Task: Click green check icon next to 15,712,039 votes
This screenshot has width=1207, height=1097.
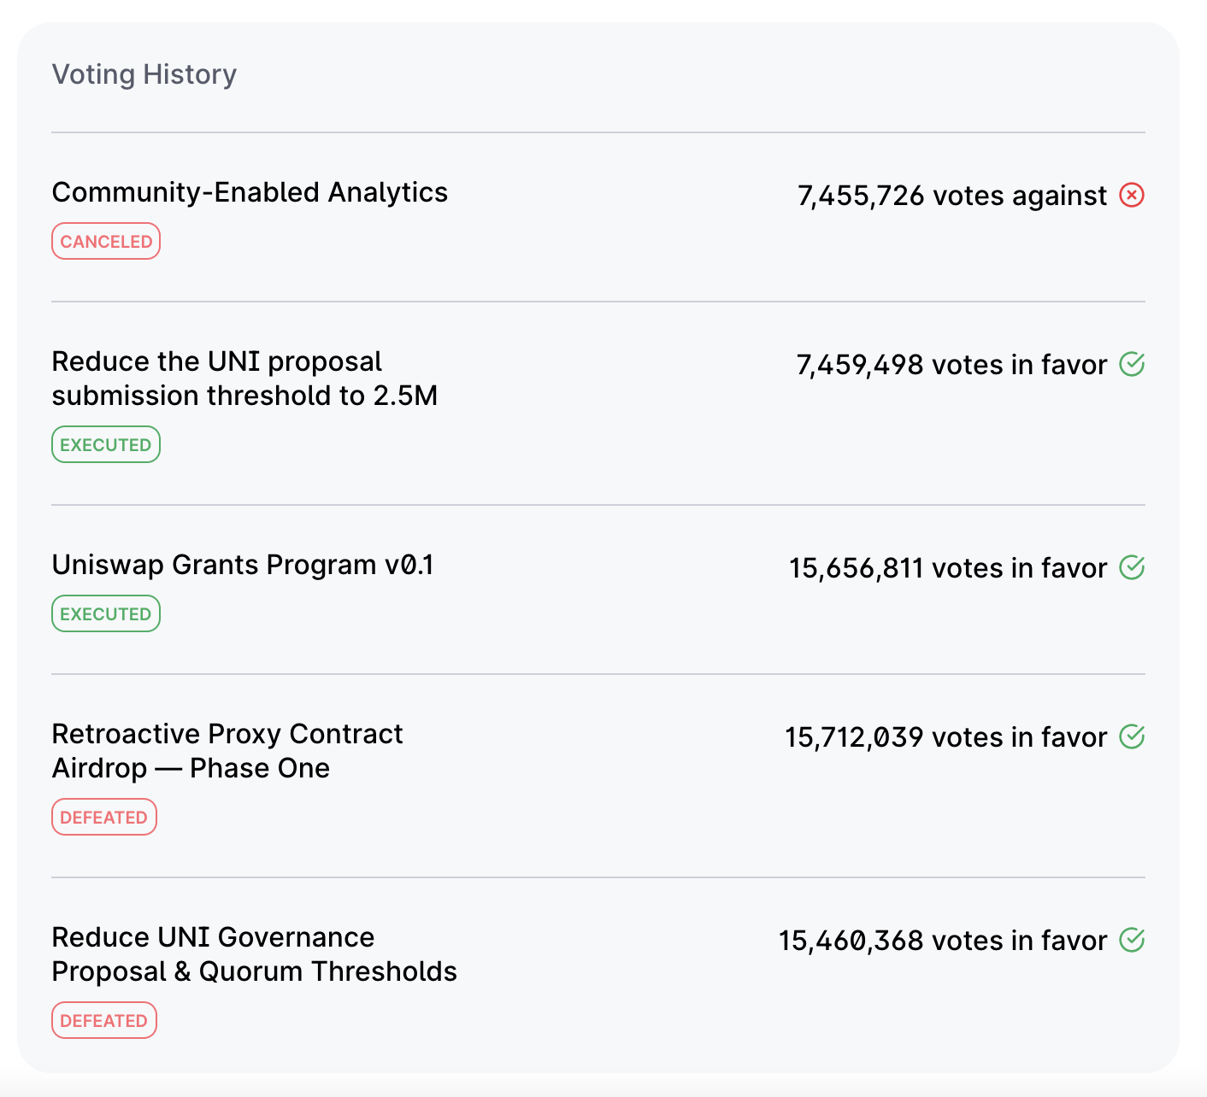Action: tap(1132, 737)
